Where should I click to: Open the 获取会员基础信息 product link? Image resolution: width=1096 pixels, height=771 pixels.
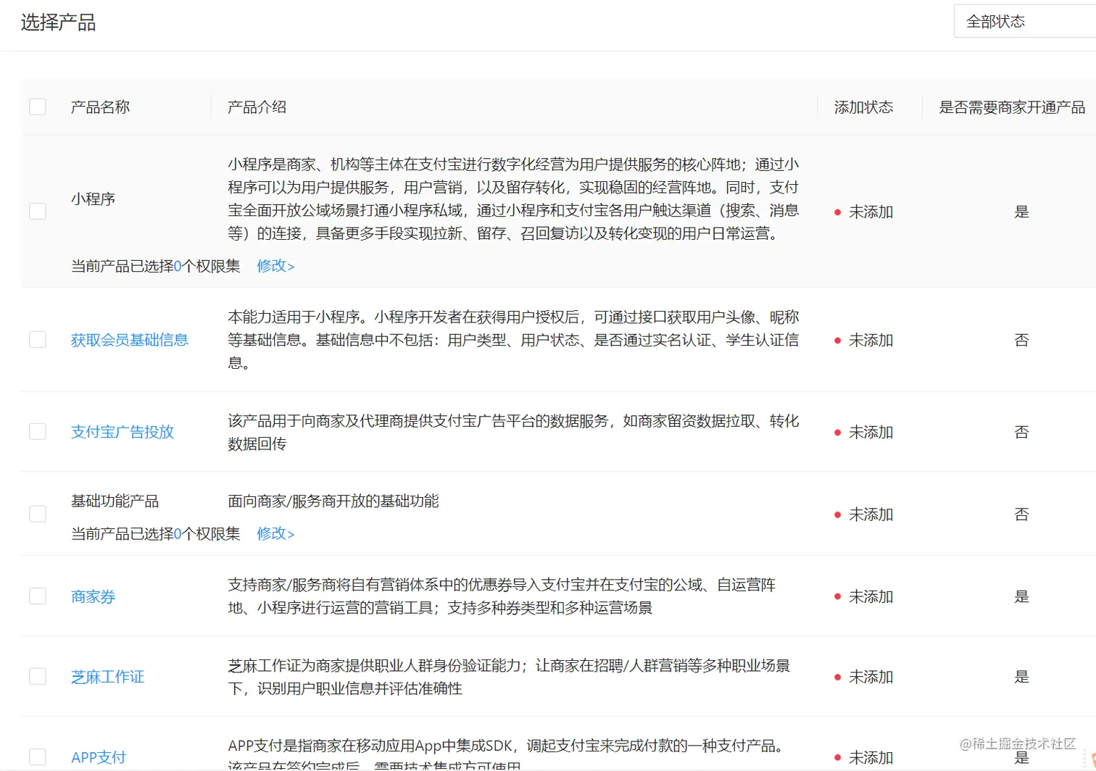[x=130, y=340]
